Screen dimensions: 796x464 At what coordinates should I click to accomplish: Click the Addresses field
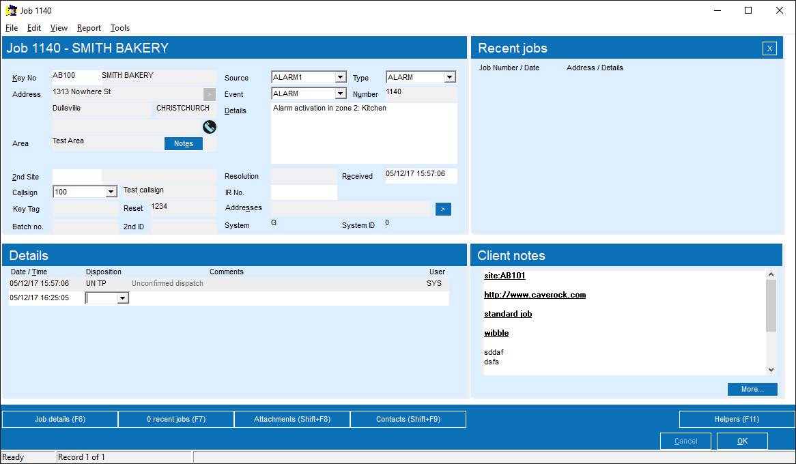pos(350,209)
